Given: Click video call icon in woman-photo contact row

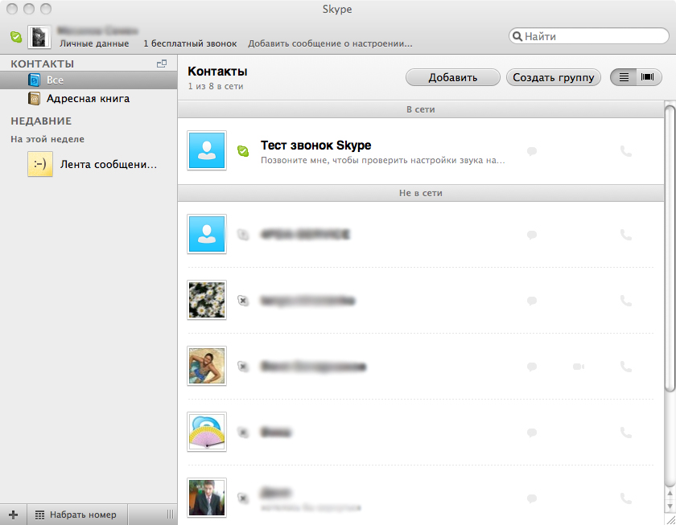Looking at the screenshot, I should [x=578, y=367].
